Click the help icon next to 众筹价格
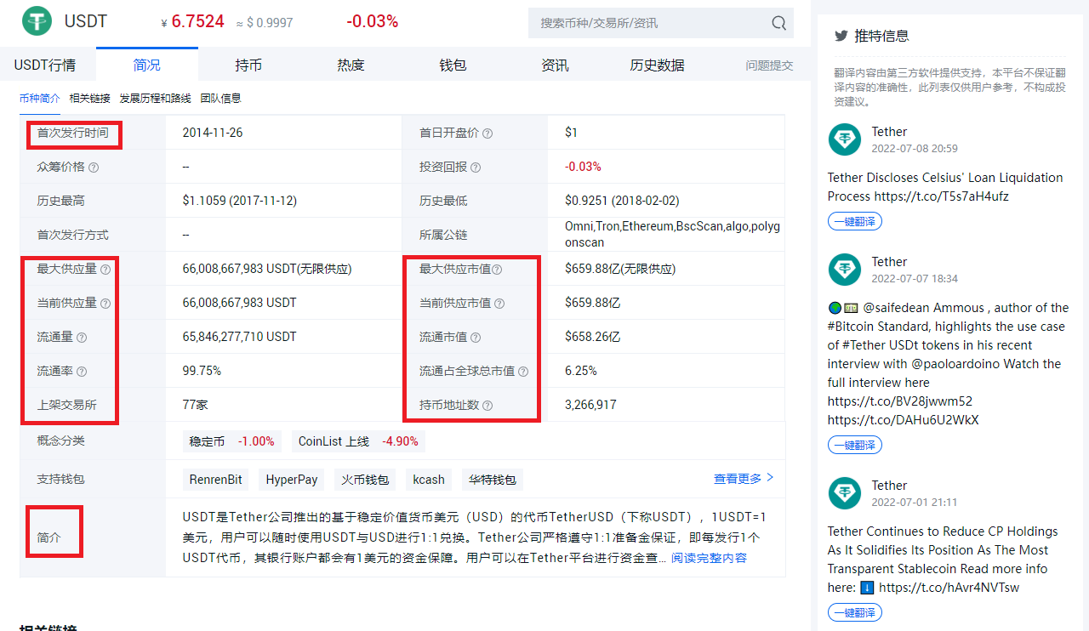Image resolution: width=1089 pixels, height=631 pixels. point(93,167)
